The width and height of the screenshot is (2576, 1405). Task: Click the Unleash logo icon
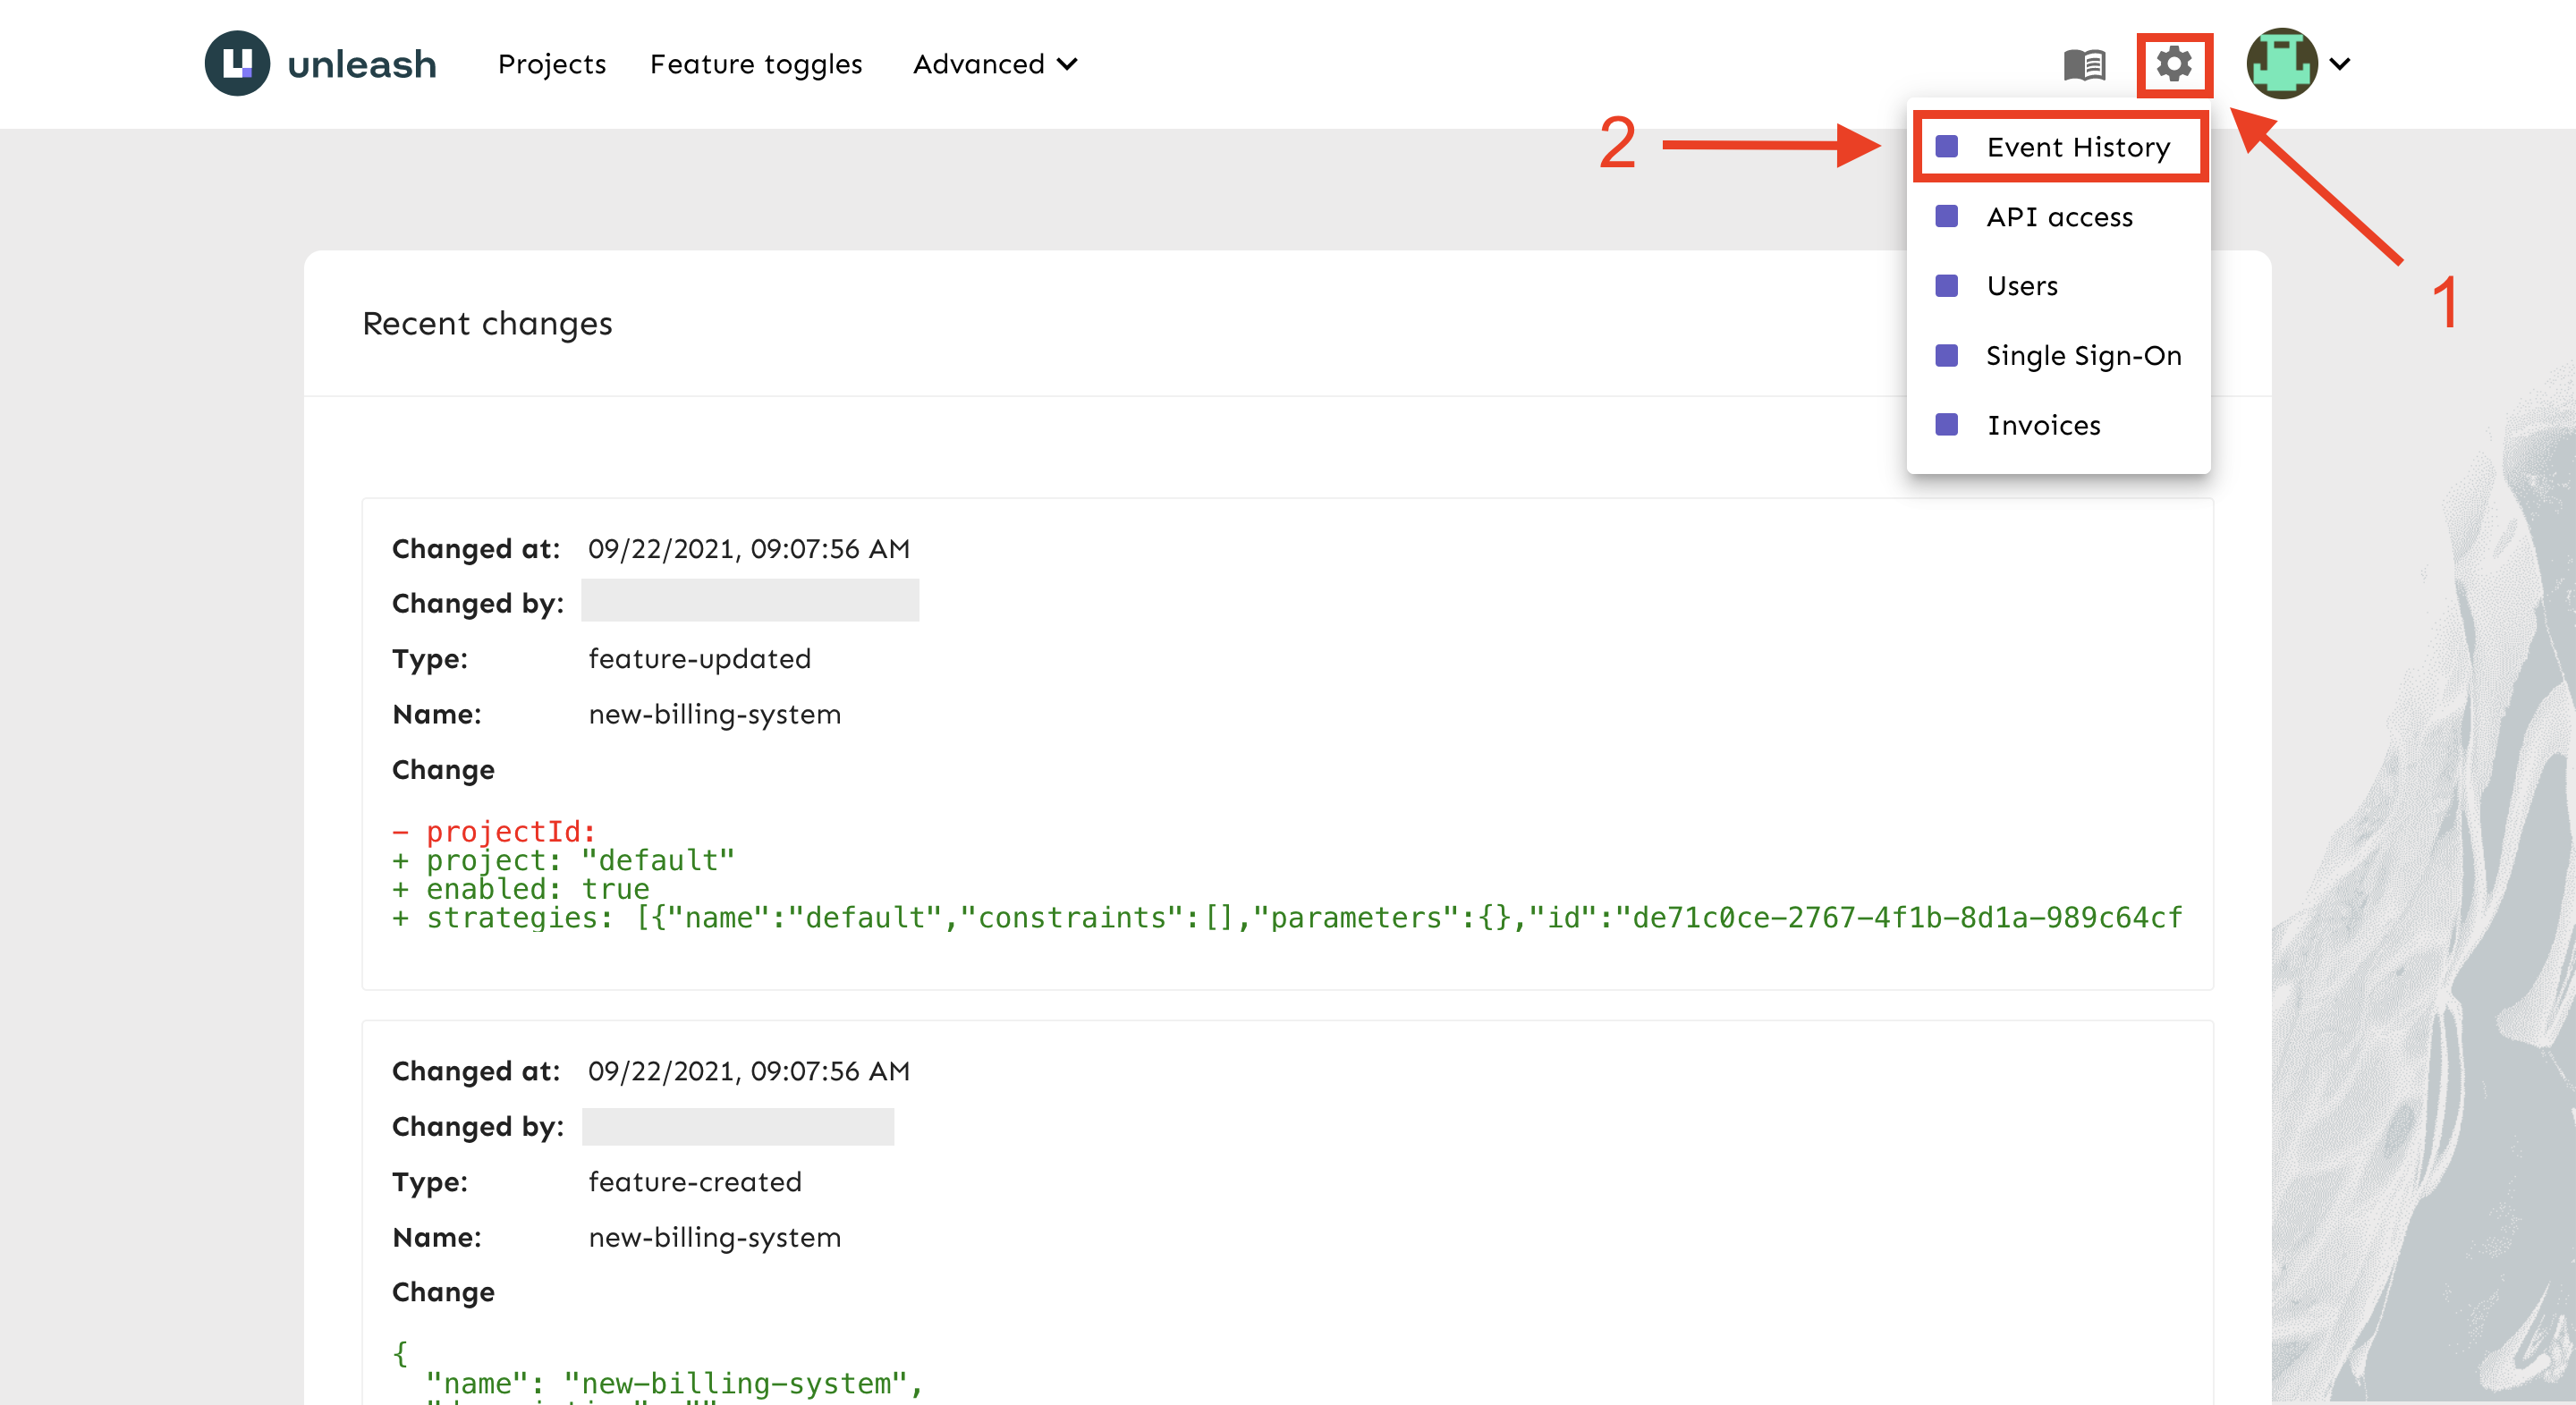[237, 63]
